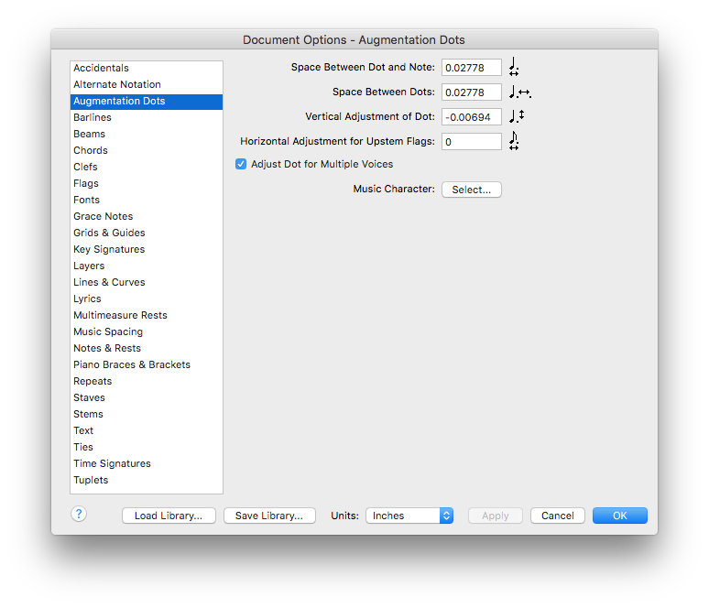The width and height of the screenshot is (709, 608).
Task: Open the Music Spacing category
Action: [147, 331]
